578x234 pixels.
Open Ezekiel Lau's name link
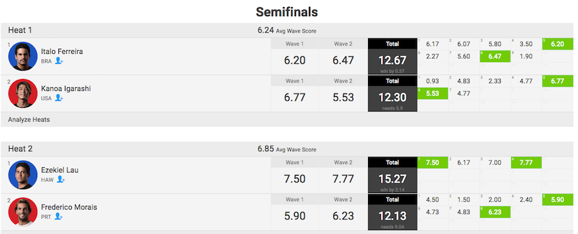click(x=60, y=170)
